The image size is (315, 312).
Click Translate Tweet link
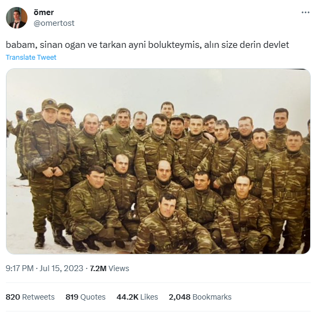pos(31,58)
